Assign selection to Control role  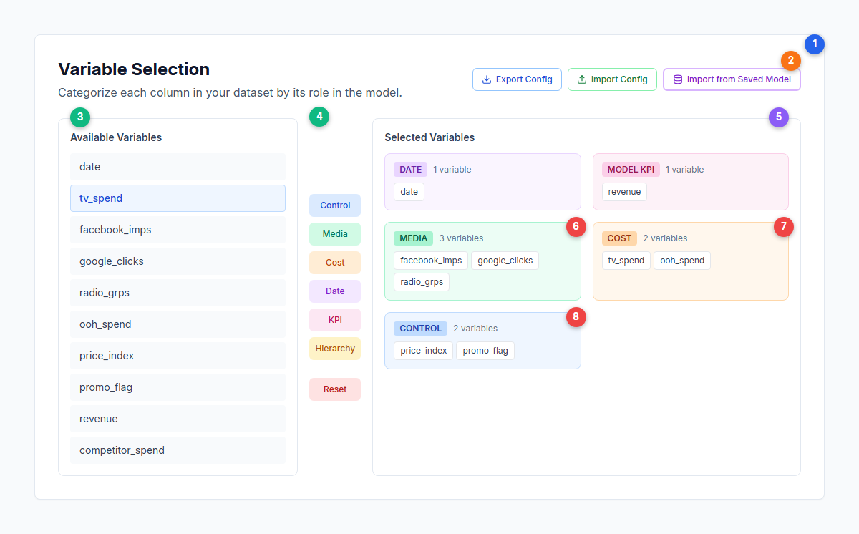(335, 205)
